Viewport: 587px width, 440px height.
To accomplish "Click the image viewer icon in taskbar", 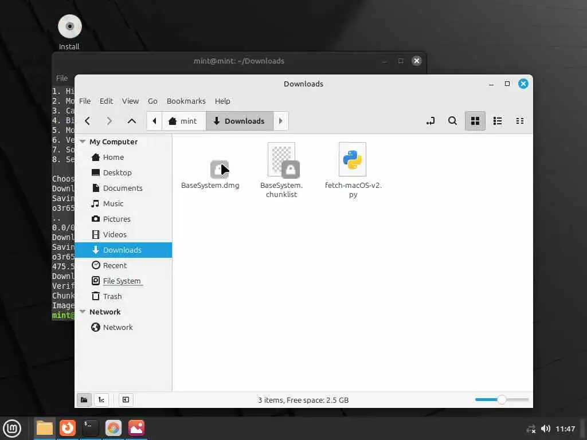I will point(136,428).
